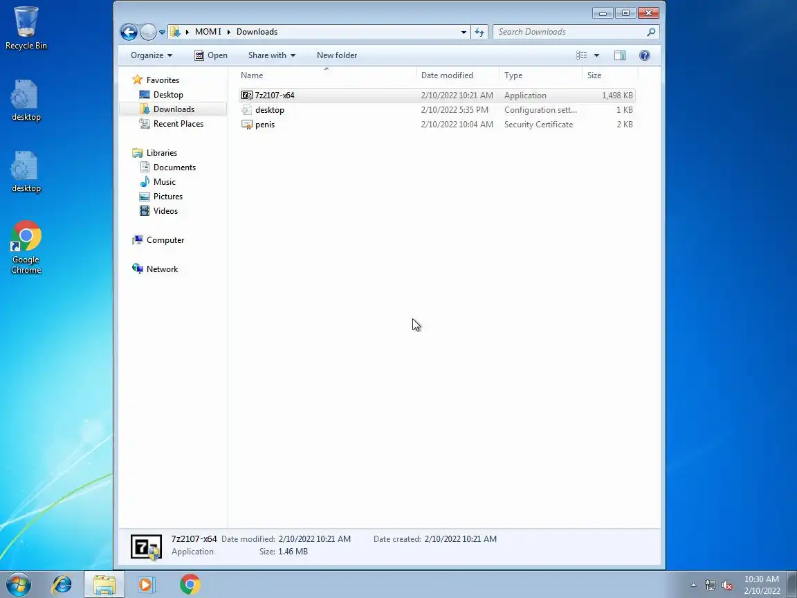Refresh the Downloads folder view

[479, 32]
